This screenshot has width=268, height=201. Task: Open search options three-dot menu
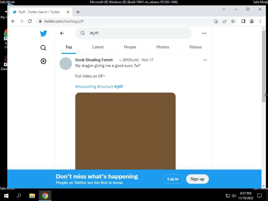204,33
